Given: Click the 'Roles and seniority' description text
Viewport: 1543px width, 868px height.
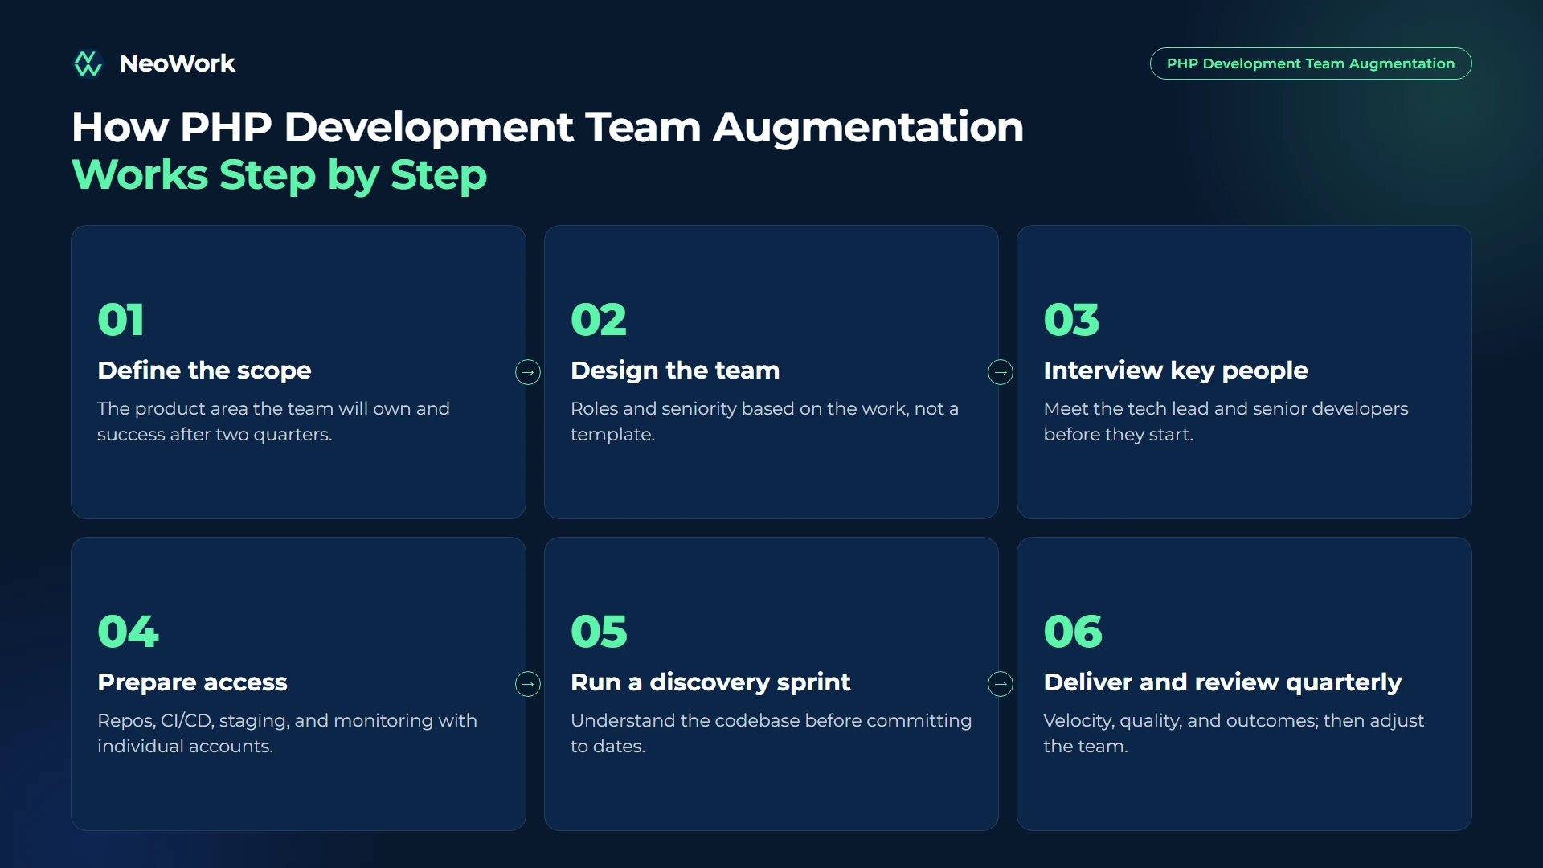Looking at the screenshot, I should click(x=764, y=421).
